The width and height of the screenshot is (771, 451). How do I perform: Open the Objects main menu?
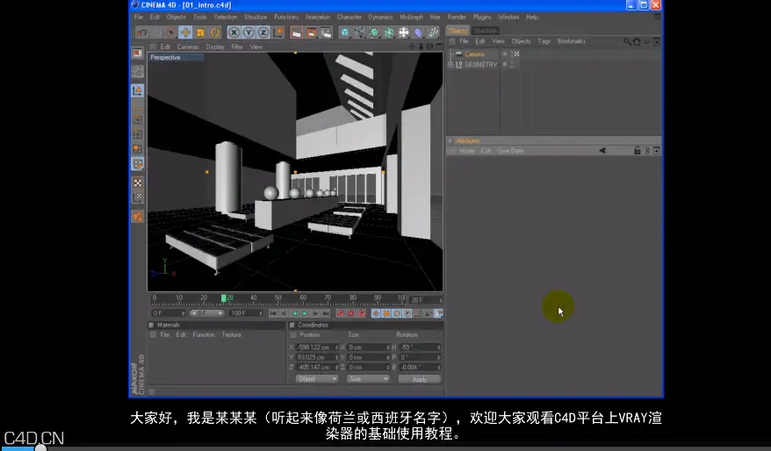click(176, 18)
